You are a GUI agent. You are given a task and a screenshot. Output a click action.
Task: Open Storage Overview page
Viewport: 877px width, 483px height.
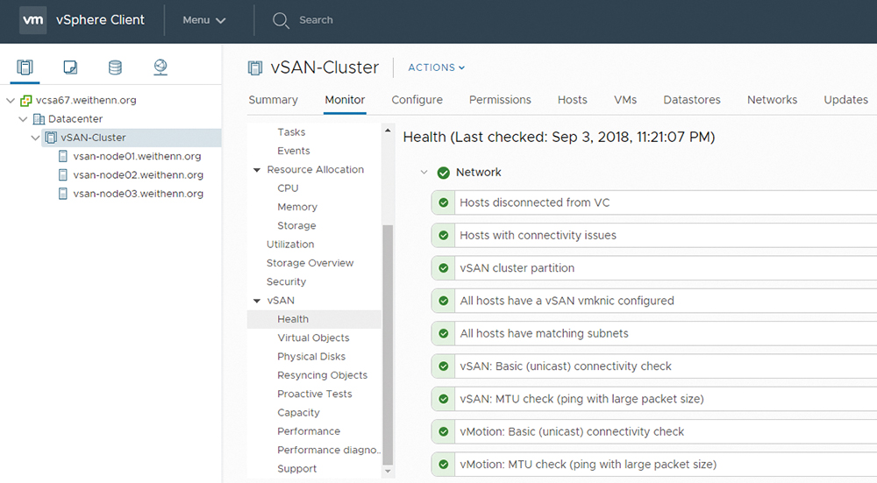click(310, 263)
